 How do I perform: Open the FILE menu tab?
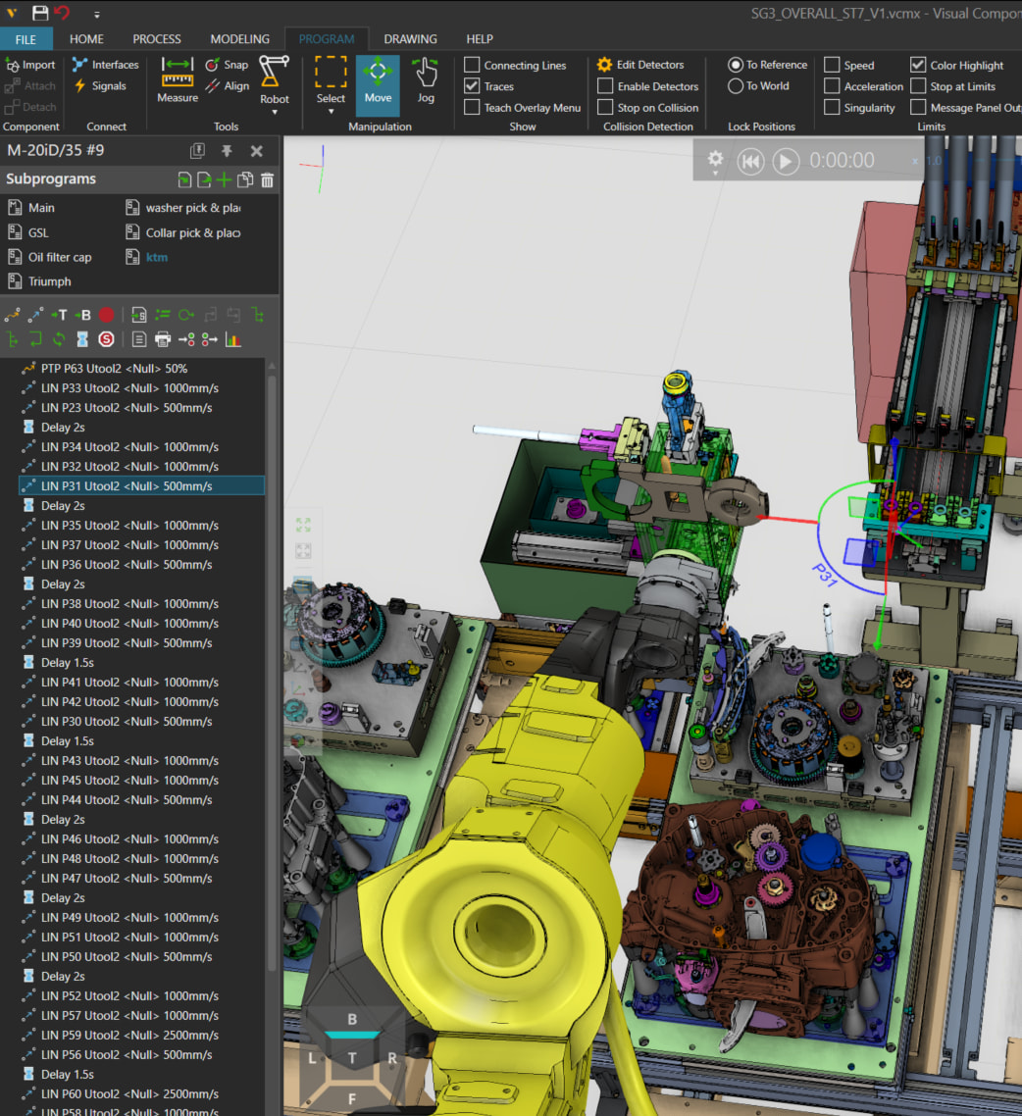point(26,39)
